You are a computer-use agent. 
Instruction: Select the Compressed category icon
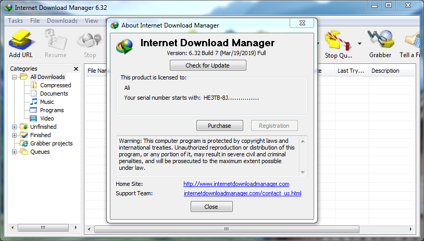tap(34, 85)
